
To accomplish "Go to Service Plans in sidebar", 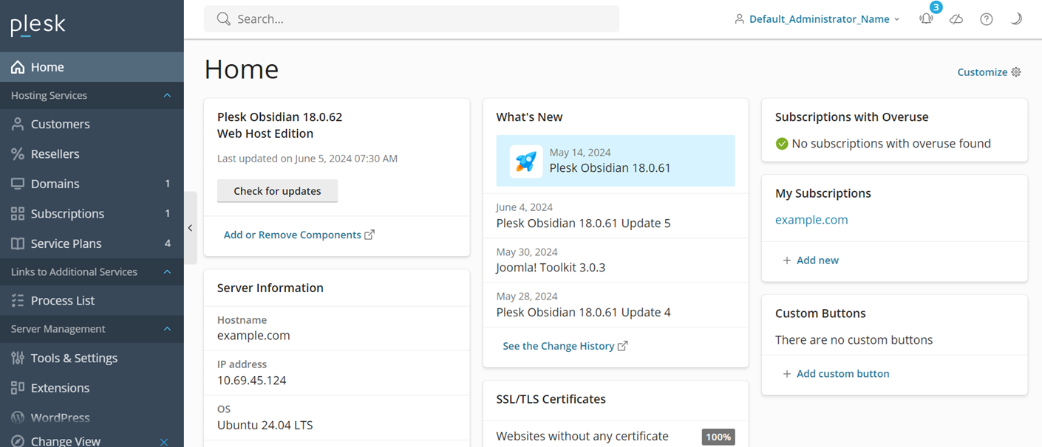I will point(66,243).
